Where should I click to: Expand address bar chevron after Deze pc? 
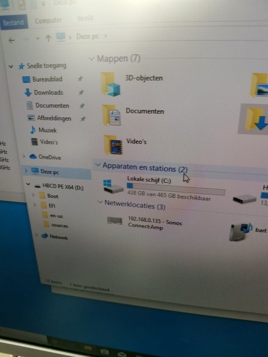coord(106,36)
